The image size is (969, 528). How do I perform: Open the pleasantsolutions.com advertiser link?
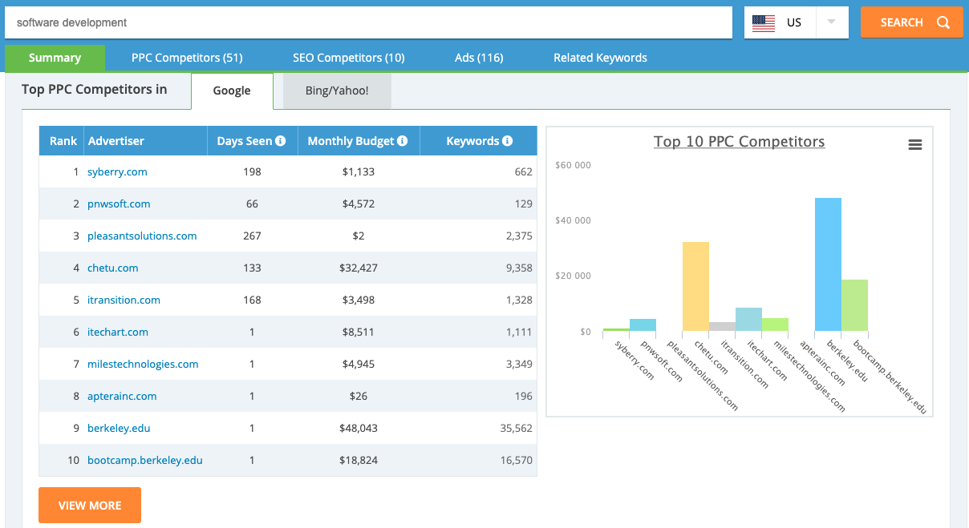pyautogui.click(x=142, y=236)
